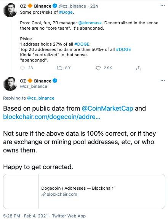This screenshot has width=168, height=222.
Task: Open the #DOGE hashtag after 27%
Action: (x=82, y=44)
